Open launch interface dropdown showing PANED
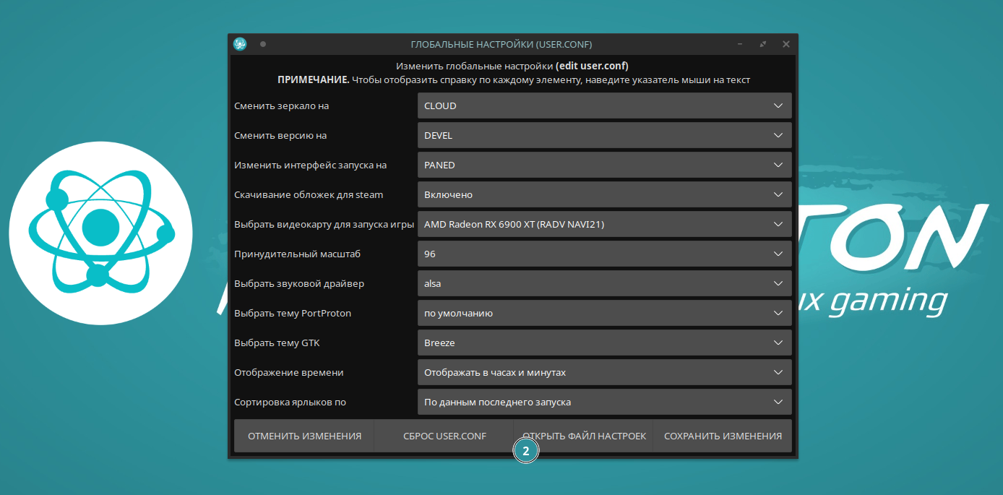Image resolution: width=1003 pixels, height=495 pixels. point(605,165)
